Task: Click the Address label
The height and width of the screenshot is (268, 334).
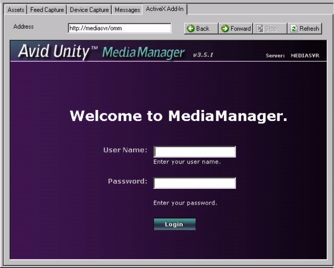Action: click(23, 27)
